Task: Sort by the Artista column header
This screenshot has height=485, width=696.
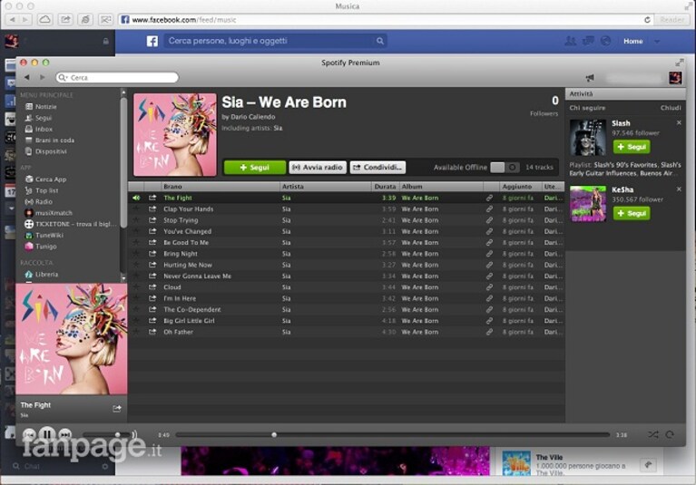Action: (x=326, y=187)
